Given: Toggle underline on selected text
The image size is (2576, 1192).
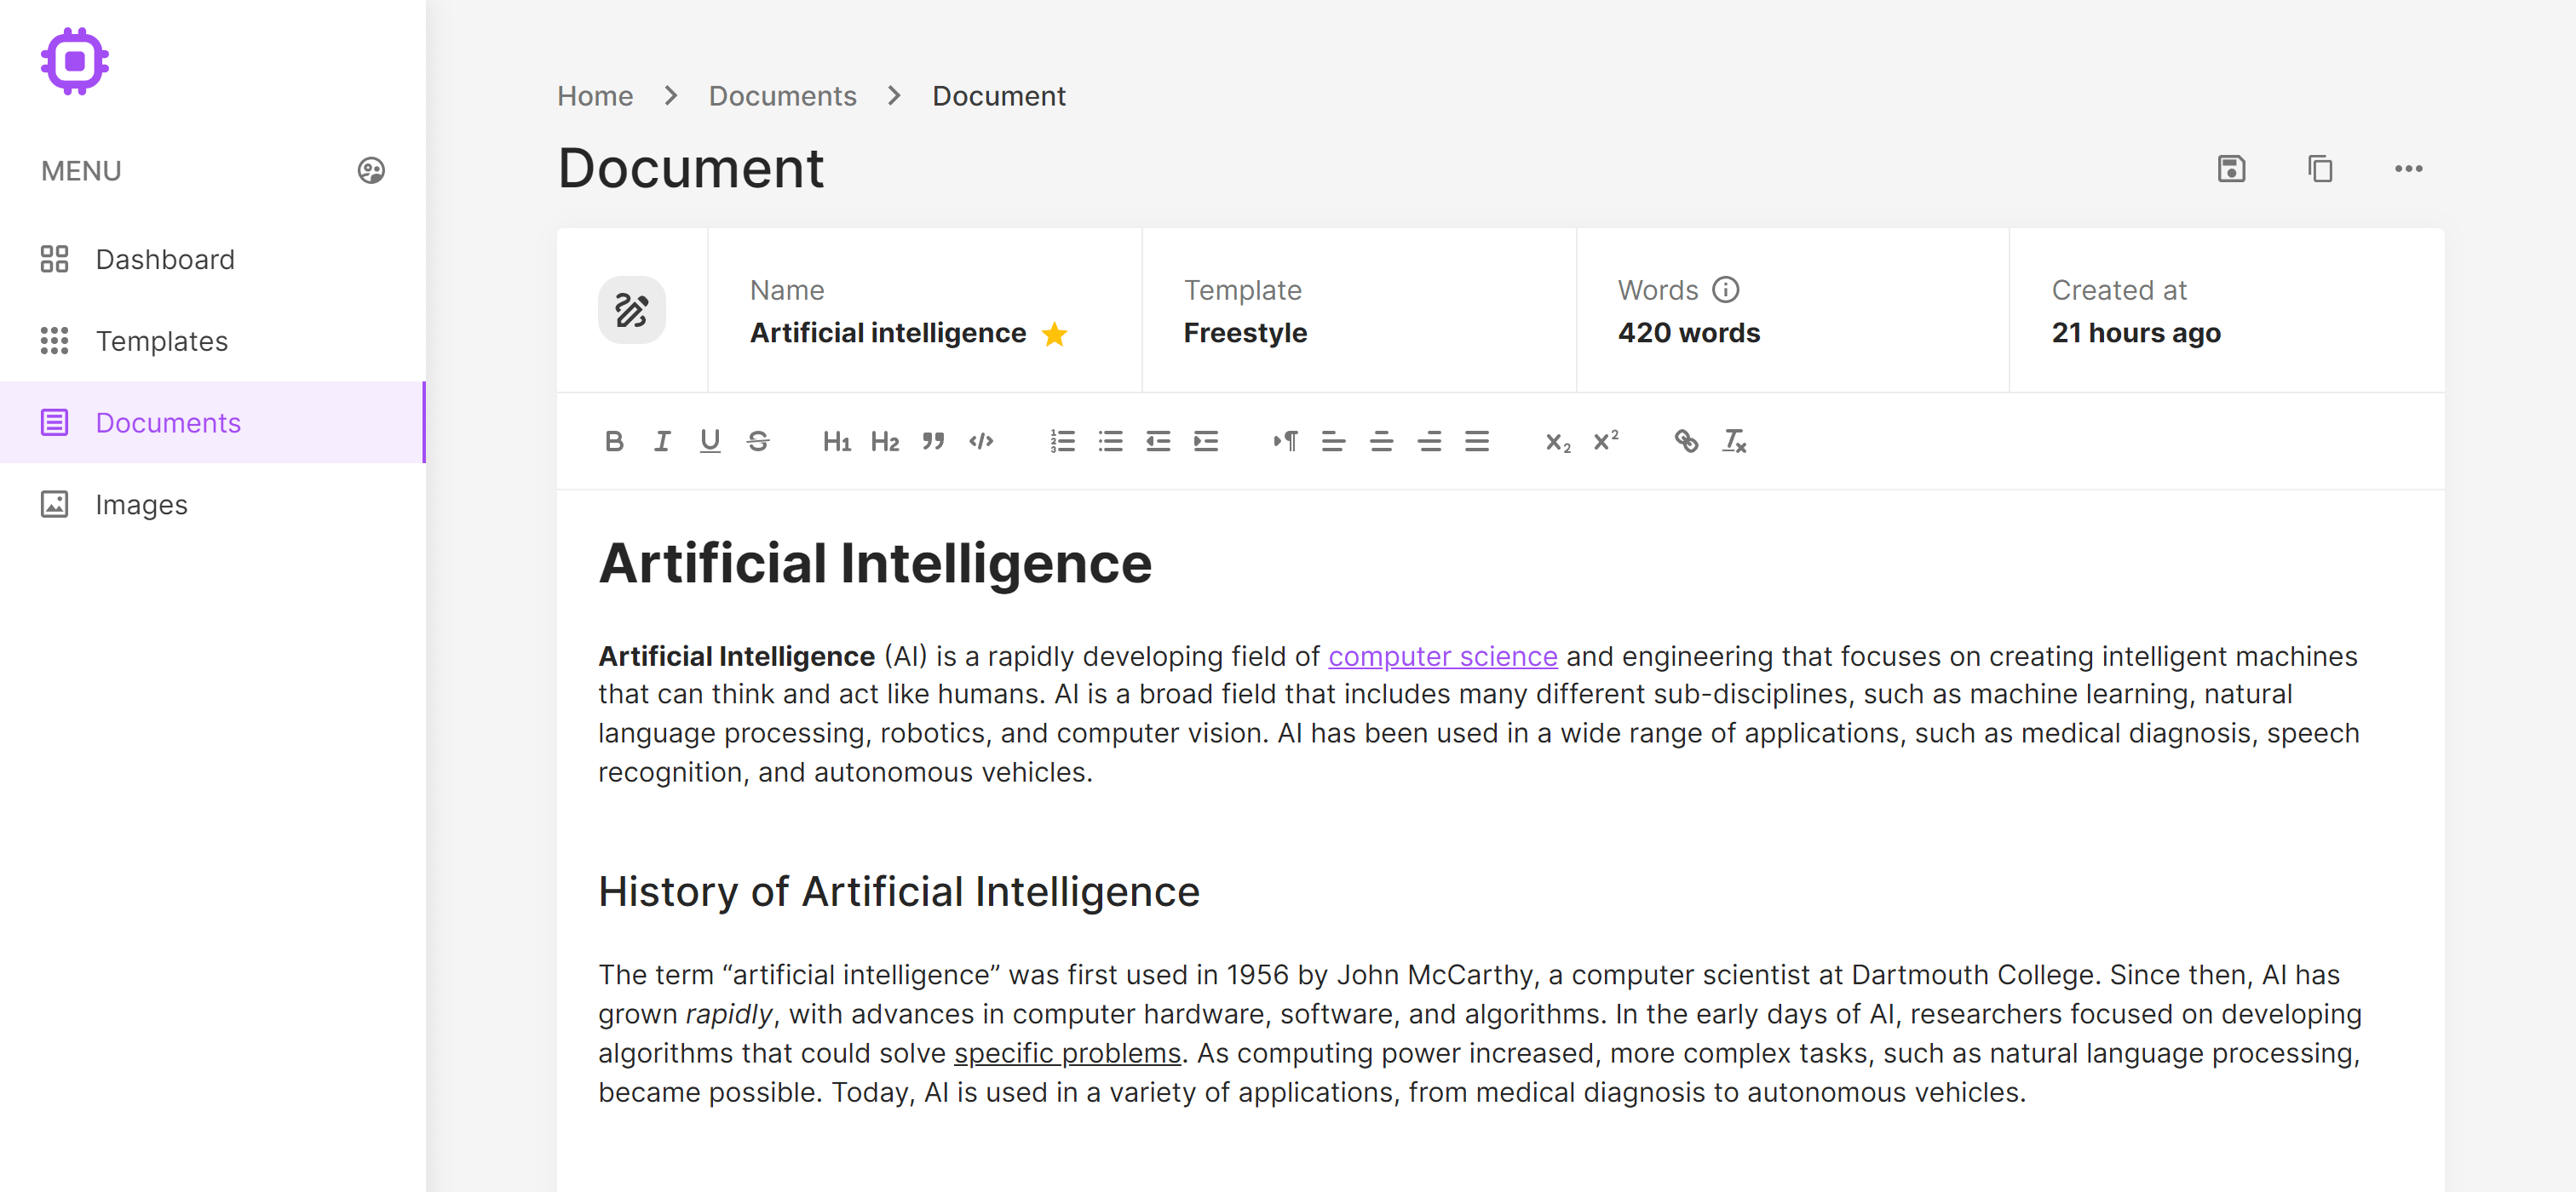Looking at the screenshot, I should pyautogui.click(x=710, y=440).
